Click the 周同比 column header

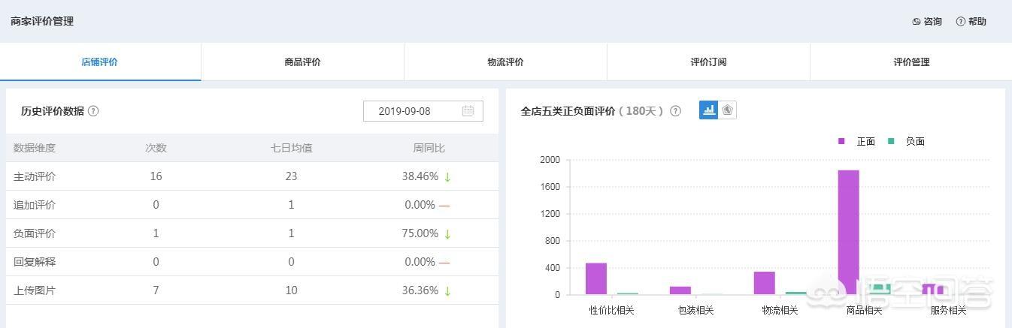[429, 148]
